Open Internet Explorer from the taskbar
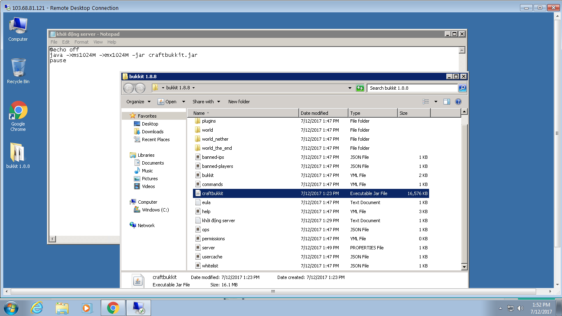 [37, 308]
